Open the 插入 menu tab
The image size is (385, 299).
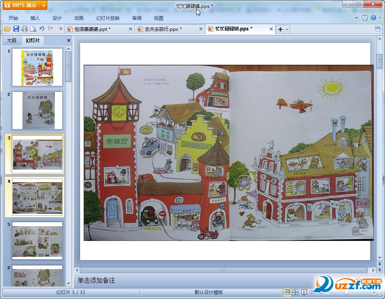point(35,18)
